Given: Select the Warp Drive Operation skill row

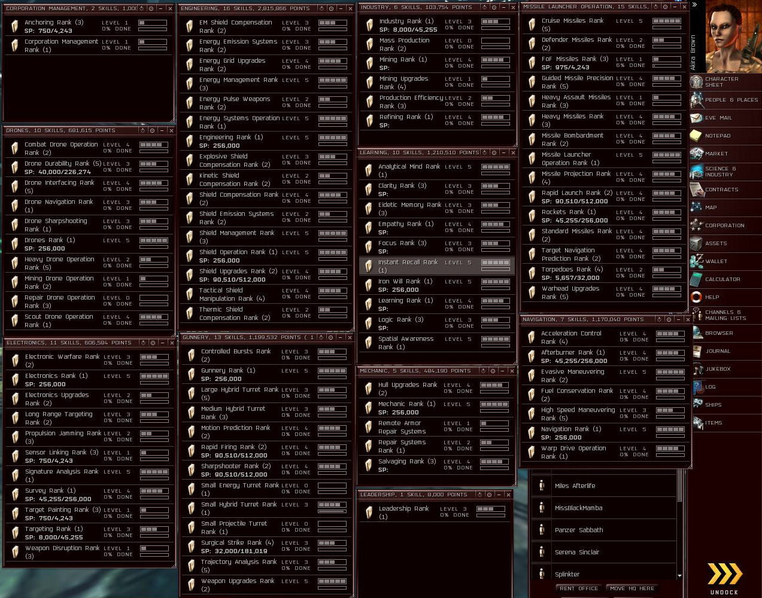Looking at the screenshot, I should click(605, 452).
